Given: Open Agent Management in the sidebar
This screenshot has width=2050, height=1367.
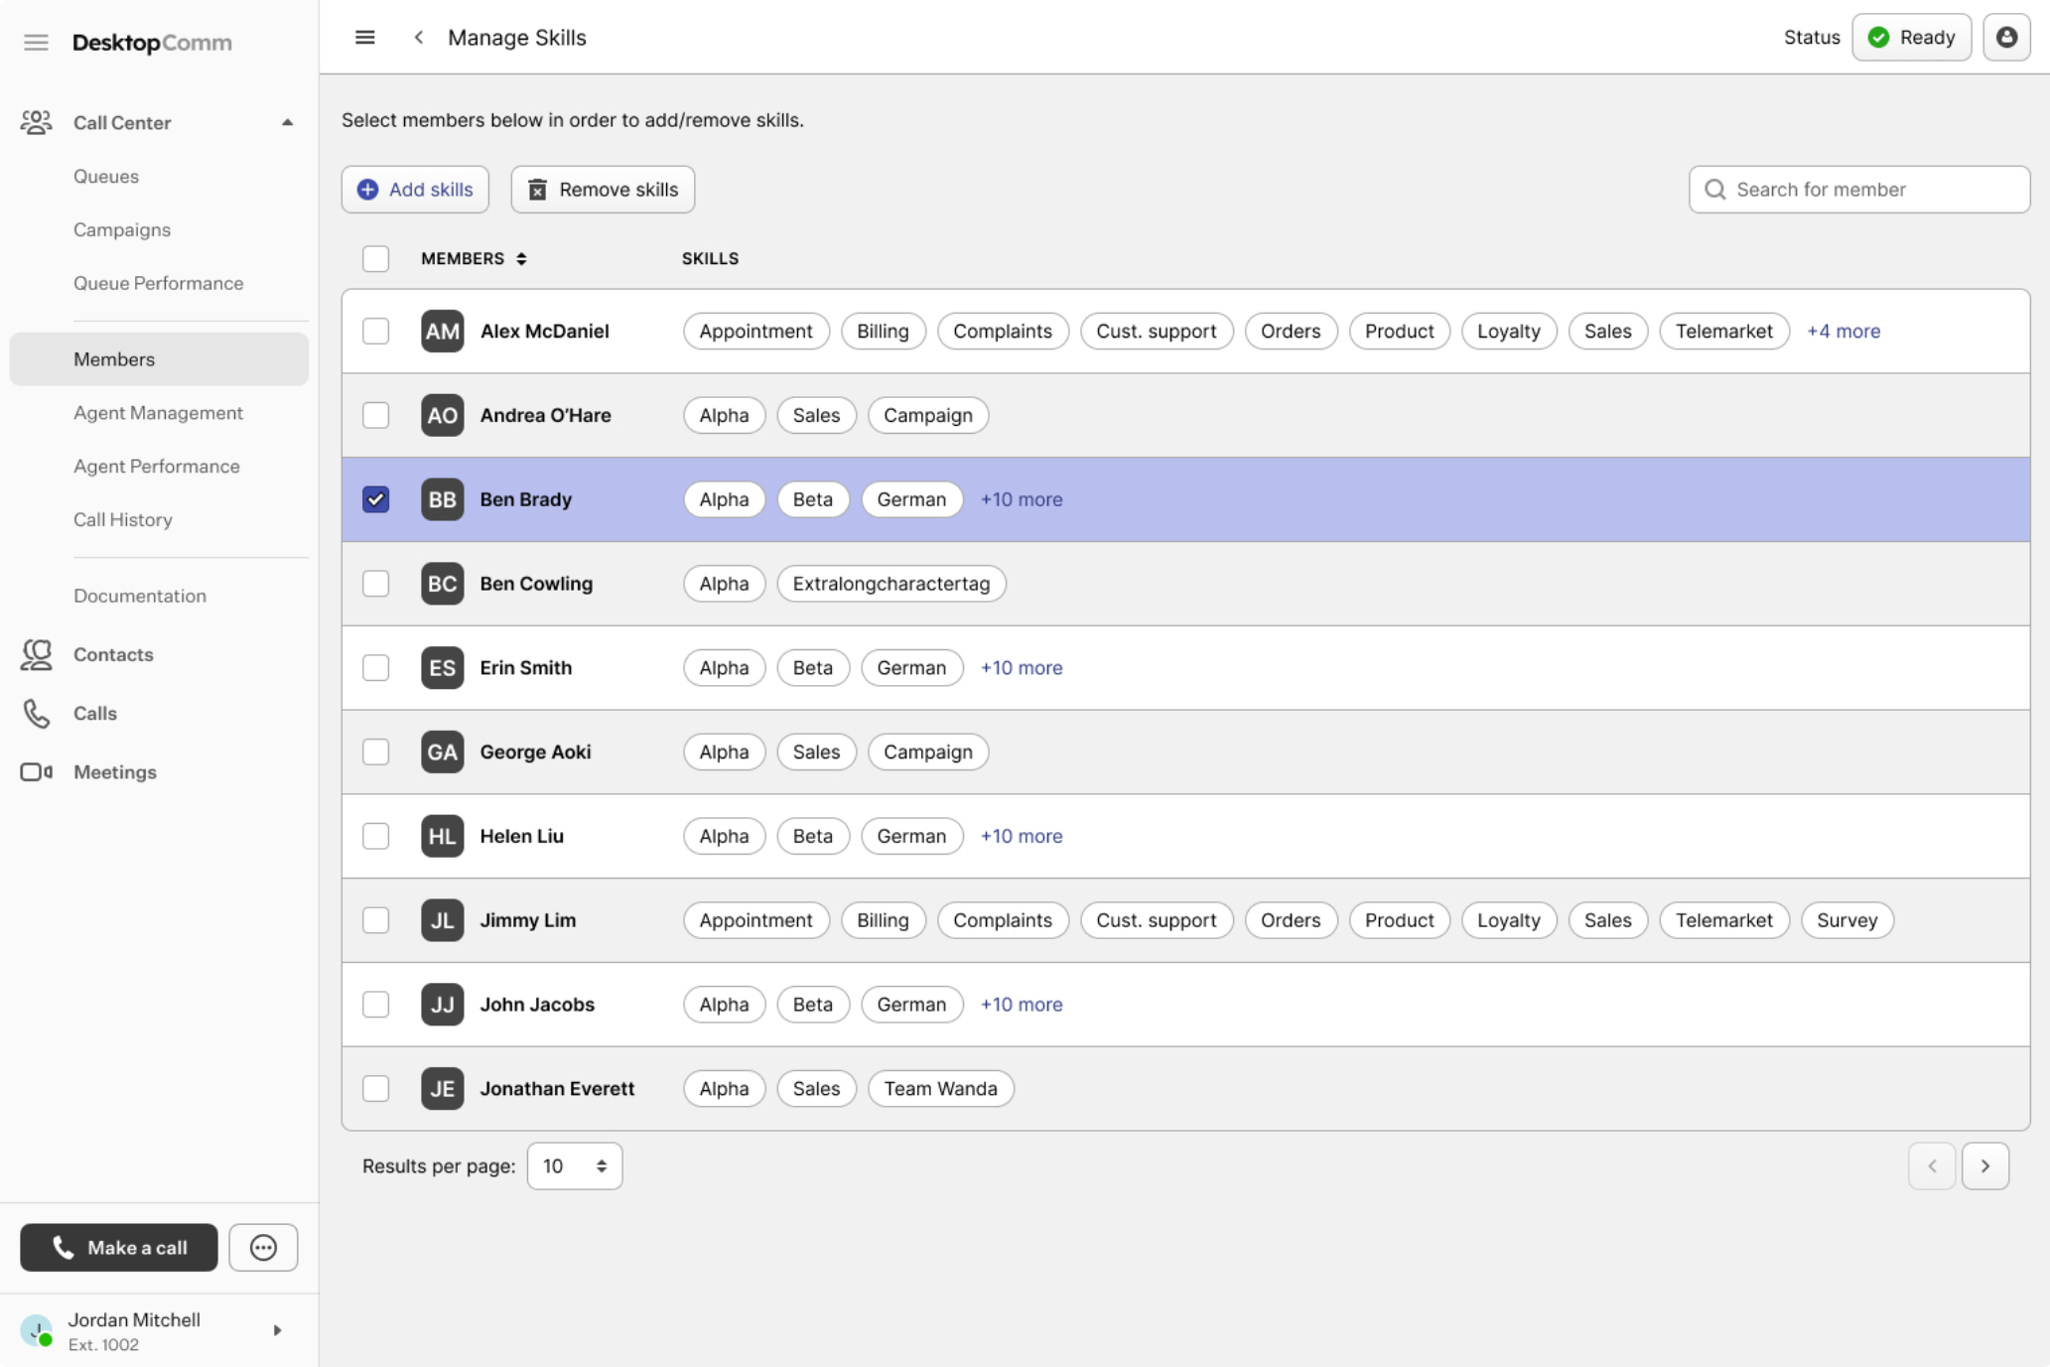Looking at the screenshot, I should click(158, 412).
